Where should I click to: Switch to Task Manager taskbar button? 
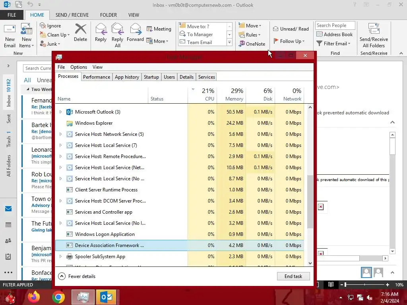83,297
